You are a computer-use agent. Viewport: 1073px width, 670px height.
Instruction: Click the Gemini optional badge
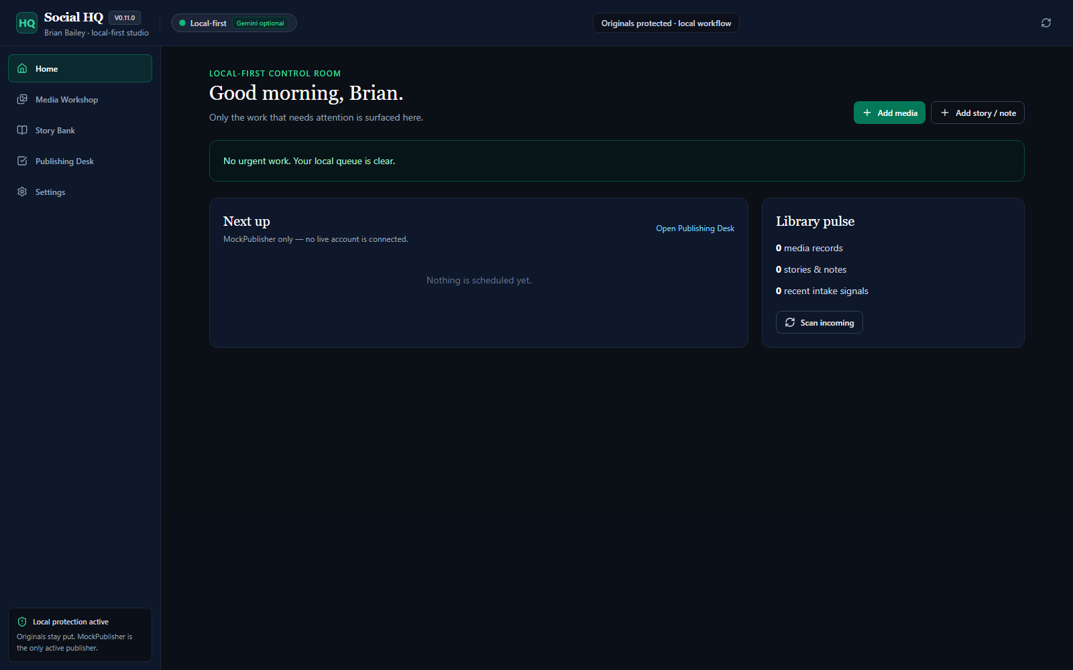(260, 23)
